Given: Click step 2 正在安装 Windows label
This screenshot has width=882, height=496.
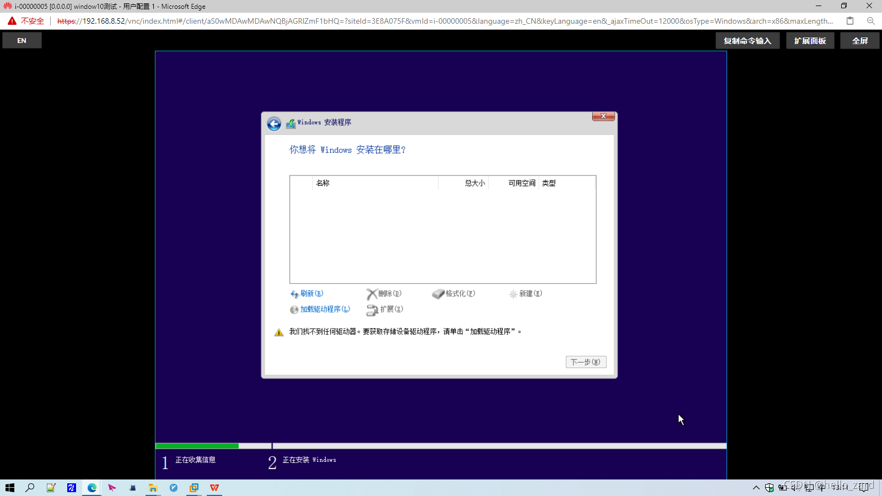Looking at the screenshot, I should 309,460.
